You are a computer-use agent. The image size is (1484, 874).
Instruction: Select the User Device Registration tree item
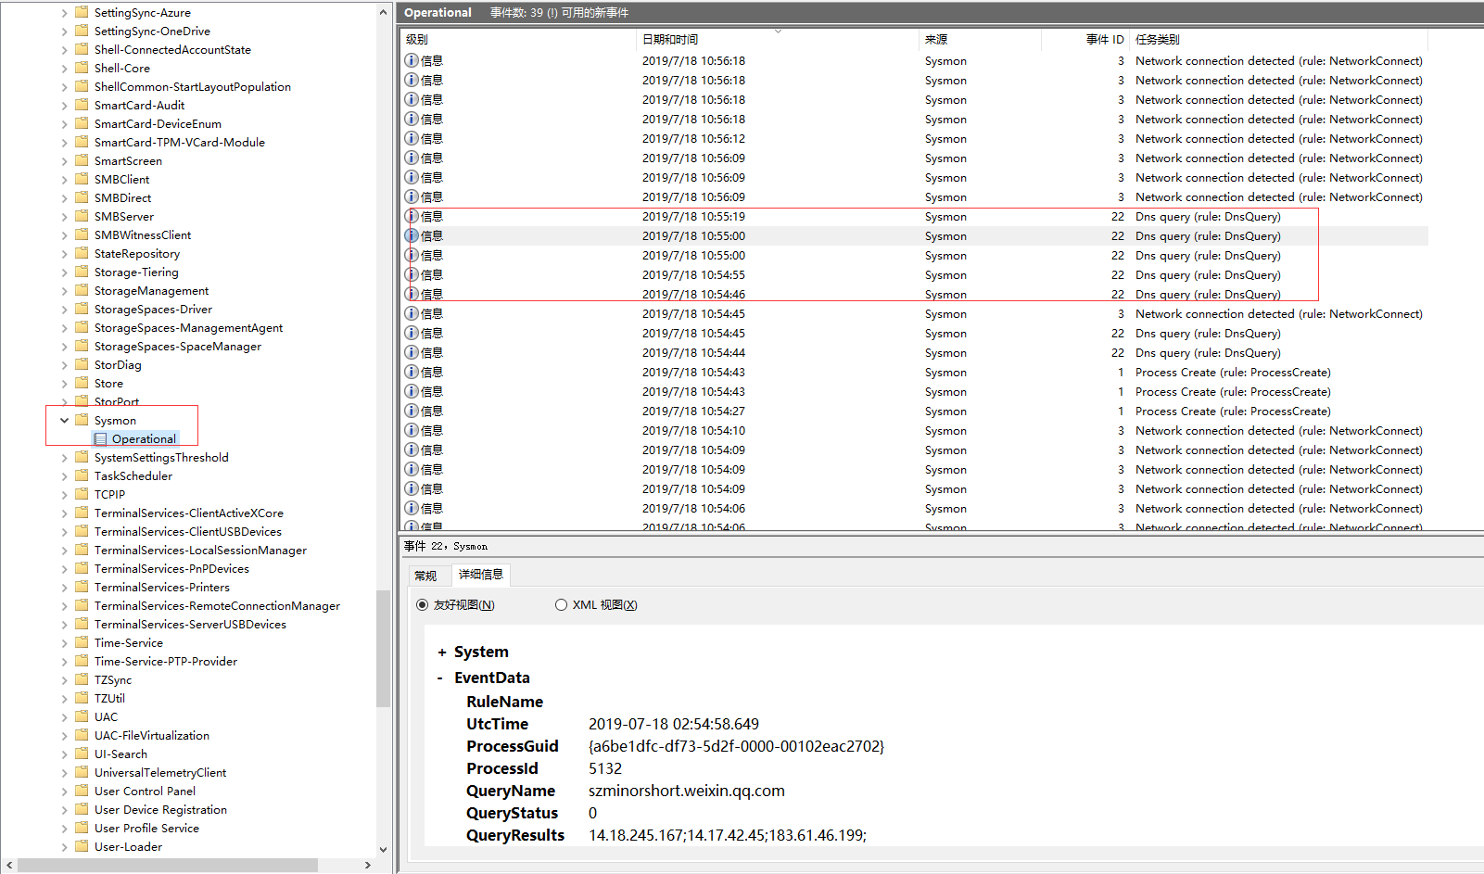click(160, 809)
